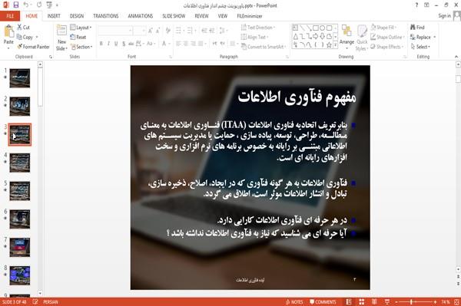Expand the Section dropdown

point(81,47)
